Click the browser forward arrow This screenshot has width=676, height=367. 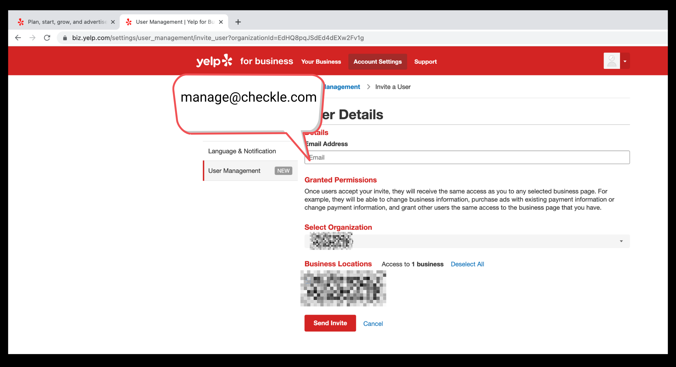[33, 38]
